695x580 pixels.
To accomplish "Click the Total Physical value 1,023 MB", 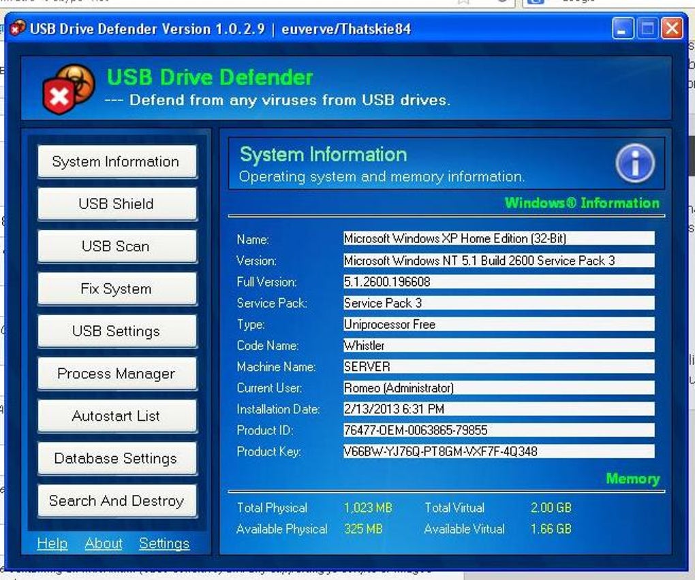I will pyautogui.click(x=368, y=508).
